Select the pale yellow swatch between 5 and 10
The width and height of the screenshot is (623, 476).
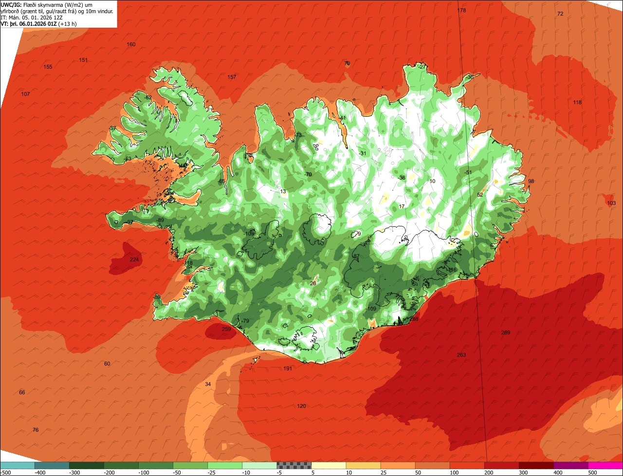coord(329,465)
